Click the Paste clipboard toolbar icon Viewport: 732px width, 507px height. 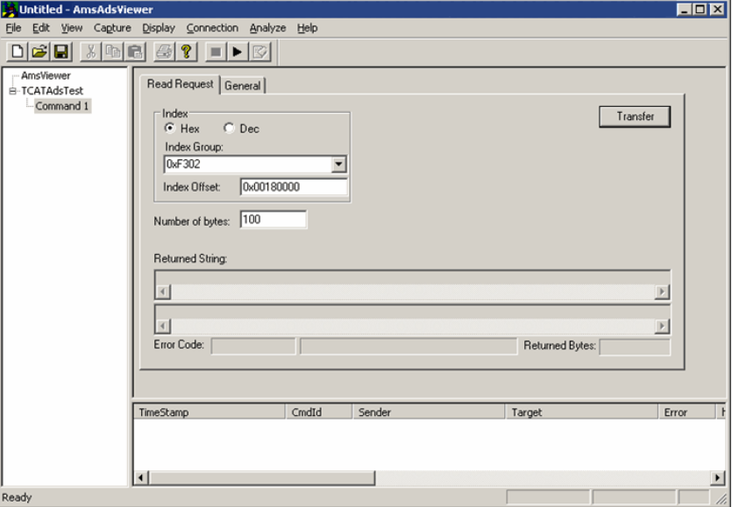tap(135, 52)
